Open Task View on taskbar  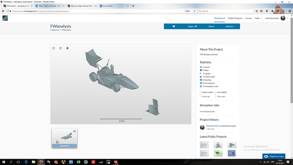[18, 162]
